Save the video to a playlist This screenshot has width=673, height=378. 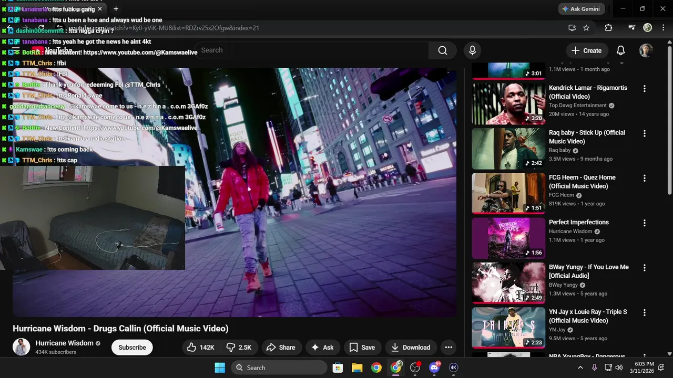362,348
